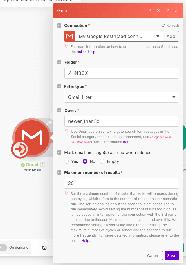Screen dimensions: 186x265
Task: Click the Gmail Watch Emails module circle
Action: 32,137
